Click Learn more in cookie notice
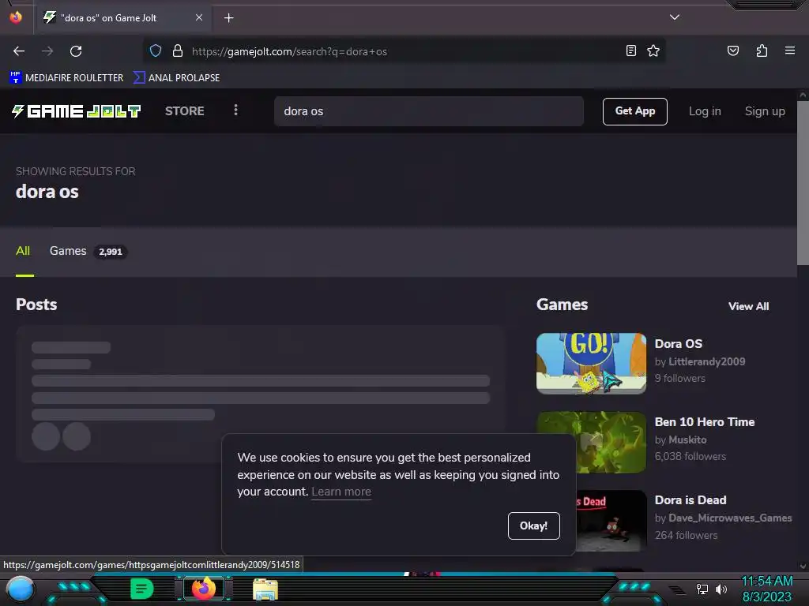The height and width of the screenshot is (606, 809). click(341, 492)
